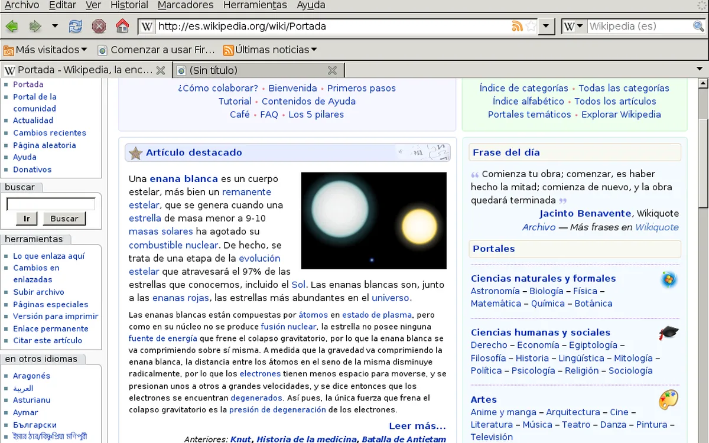Open the Historia de la medicina link
This screenshot has width=709, height=443.
pos(307,439)
